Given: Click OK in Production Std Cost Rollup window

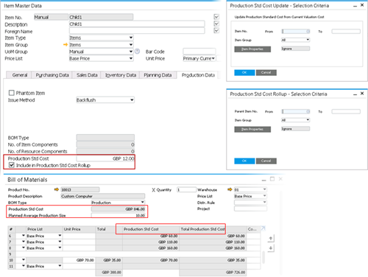Looking at the screenshot, I should (244, 161).
